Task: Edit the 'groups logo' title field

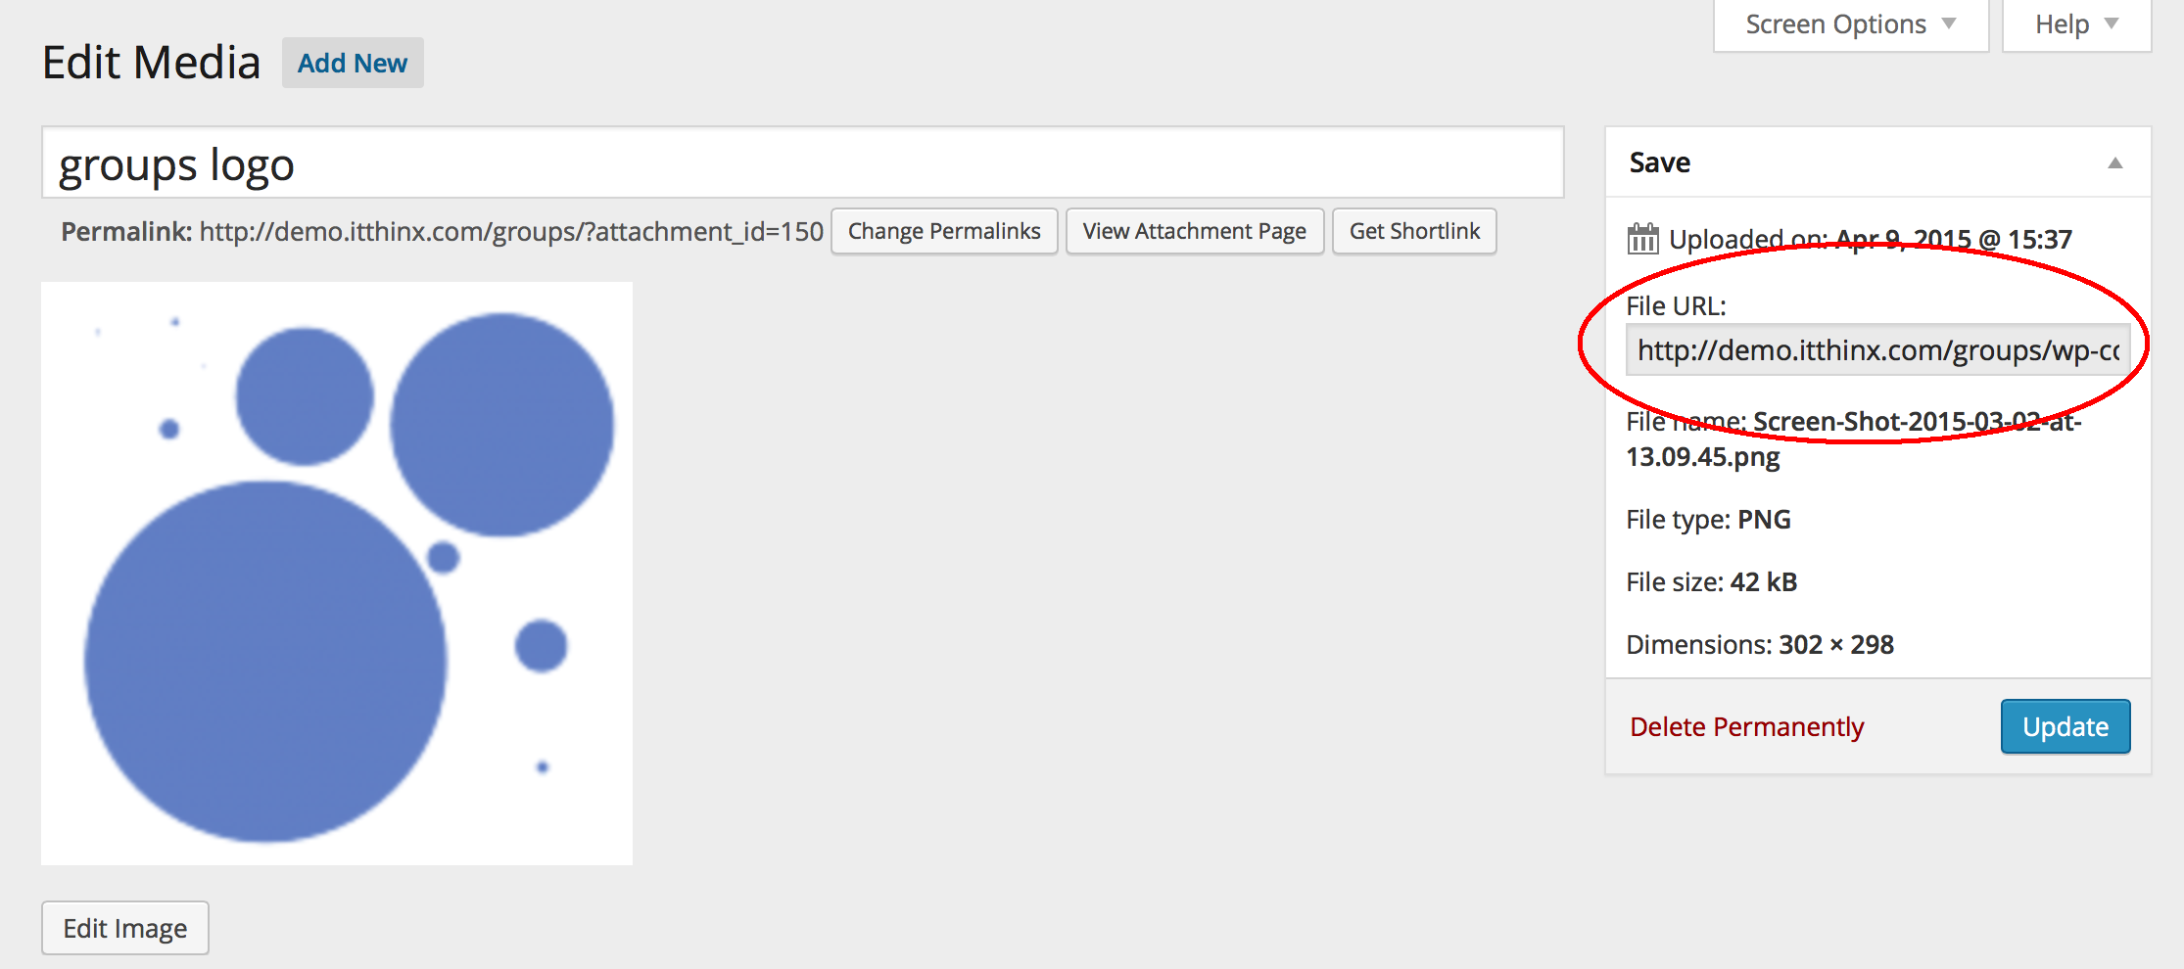Action: [802, 163]
